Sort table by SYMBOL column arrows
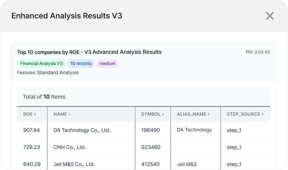The width and height of the screenshot is (288, 170). click(x=163, y=114)
